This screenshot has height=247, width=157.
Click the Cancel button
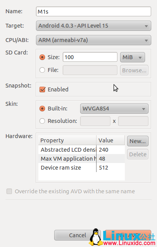point(78,235)
